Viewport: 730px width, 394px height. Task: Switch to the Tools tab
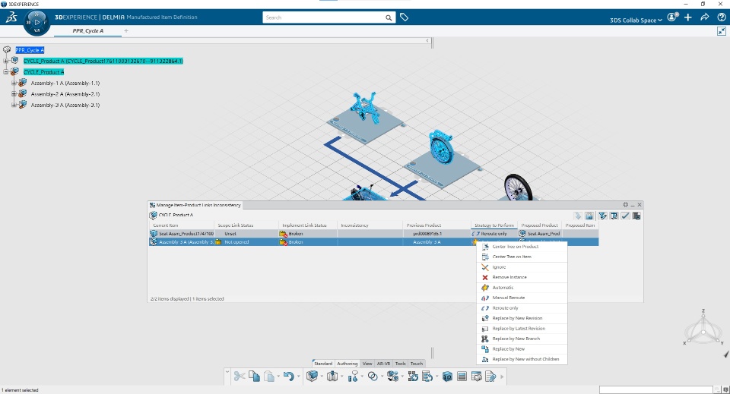[x=401, y=364]
